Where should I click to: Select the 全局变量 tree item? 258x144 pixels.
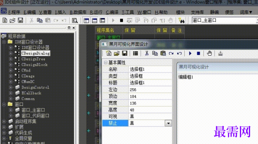(x=23, y=138)
